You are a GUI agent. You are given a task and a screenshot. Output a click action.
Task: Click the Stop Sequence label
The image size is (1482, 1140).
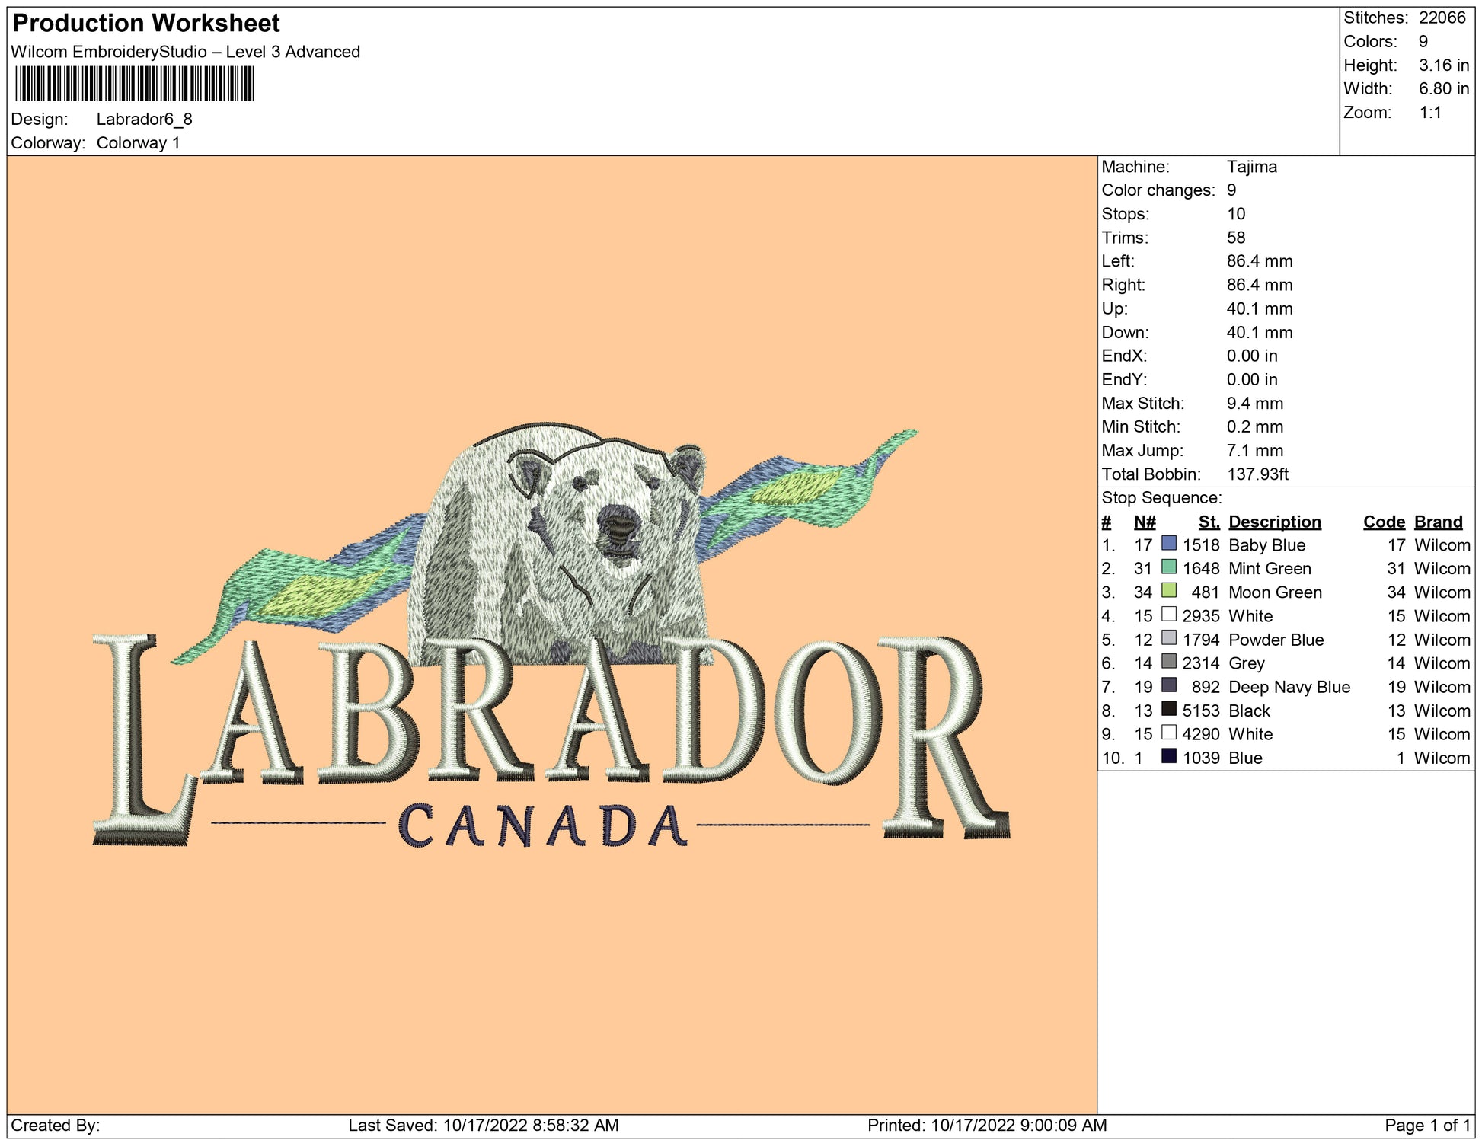tap(1161, 498)
